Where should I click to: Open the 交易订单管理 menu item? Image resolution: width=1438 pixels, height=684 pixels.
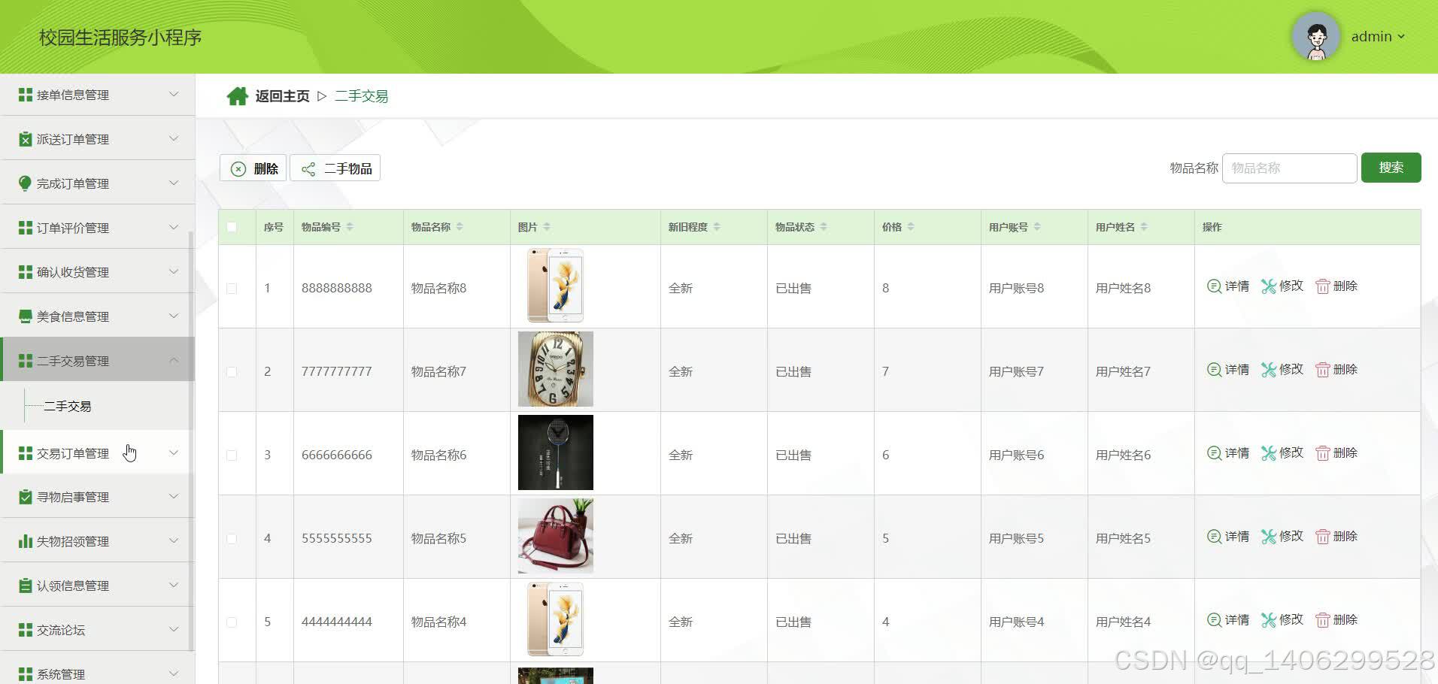pos(97,452)
